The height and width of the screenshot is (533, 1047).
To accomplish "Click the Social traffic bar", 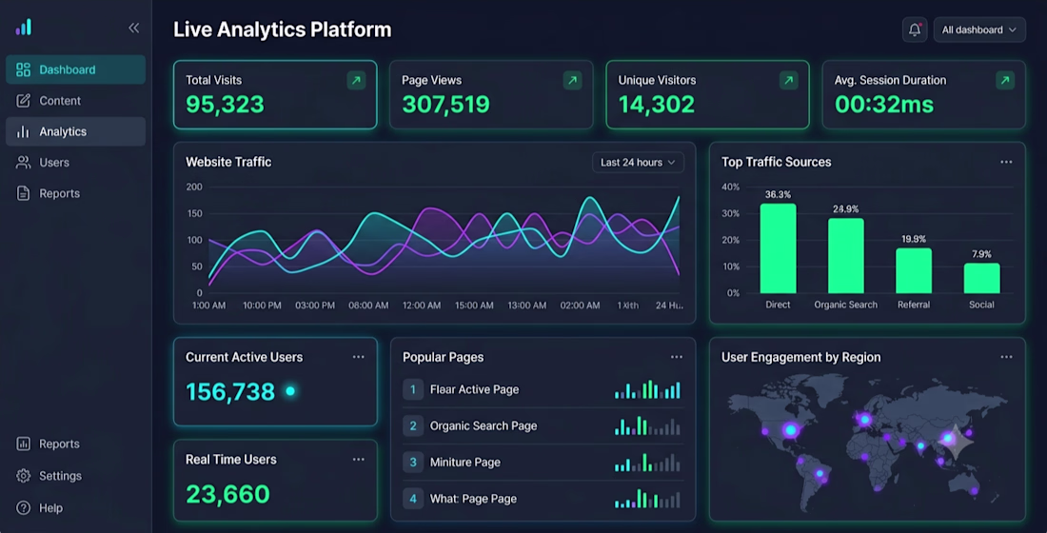I will click(x=981, y=278).
